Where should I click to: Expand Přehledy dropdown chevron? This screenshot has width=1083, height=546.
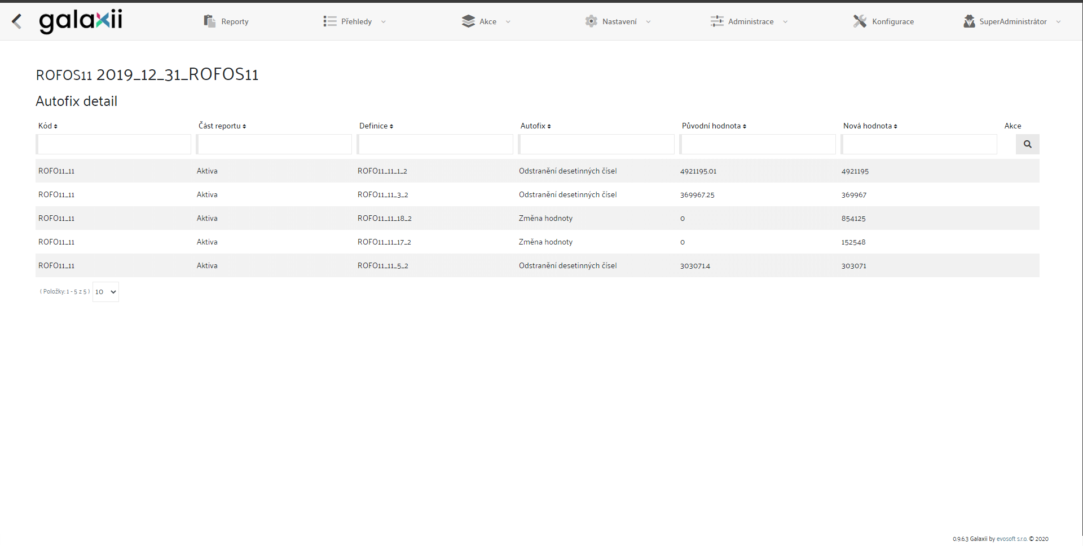coord(384,22)
